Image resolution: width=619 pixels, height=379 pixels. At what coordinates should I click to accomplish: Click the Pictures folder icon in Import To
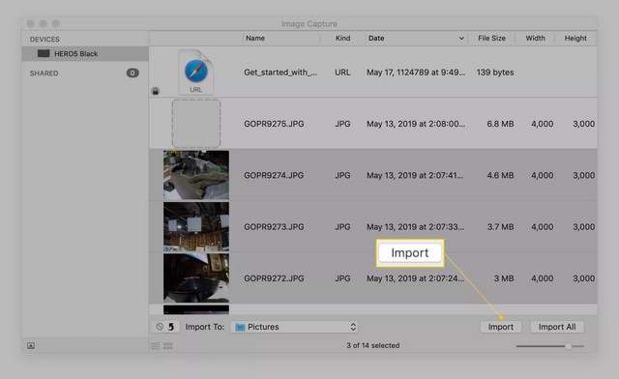pos(240,327)
